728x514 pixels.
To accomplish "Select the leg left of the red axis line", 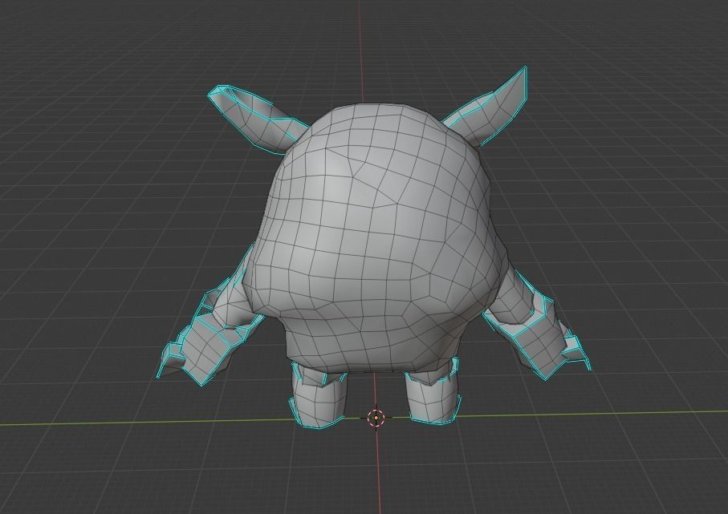I will pos(318,395).
